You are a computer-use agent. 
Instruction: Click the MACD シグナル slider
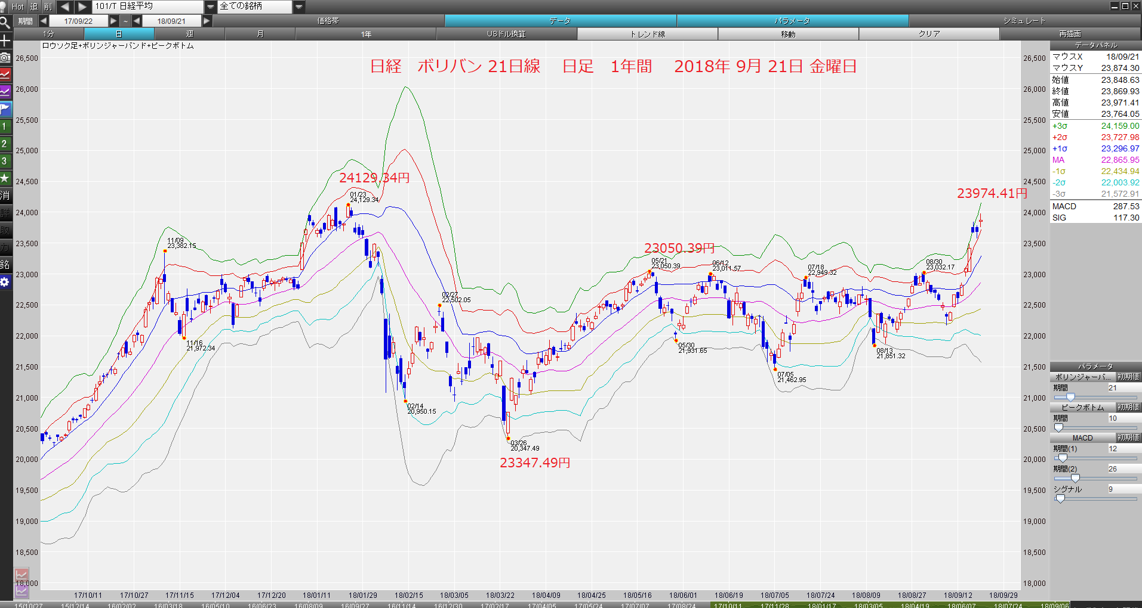click(x=1095, y=498)
